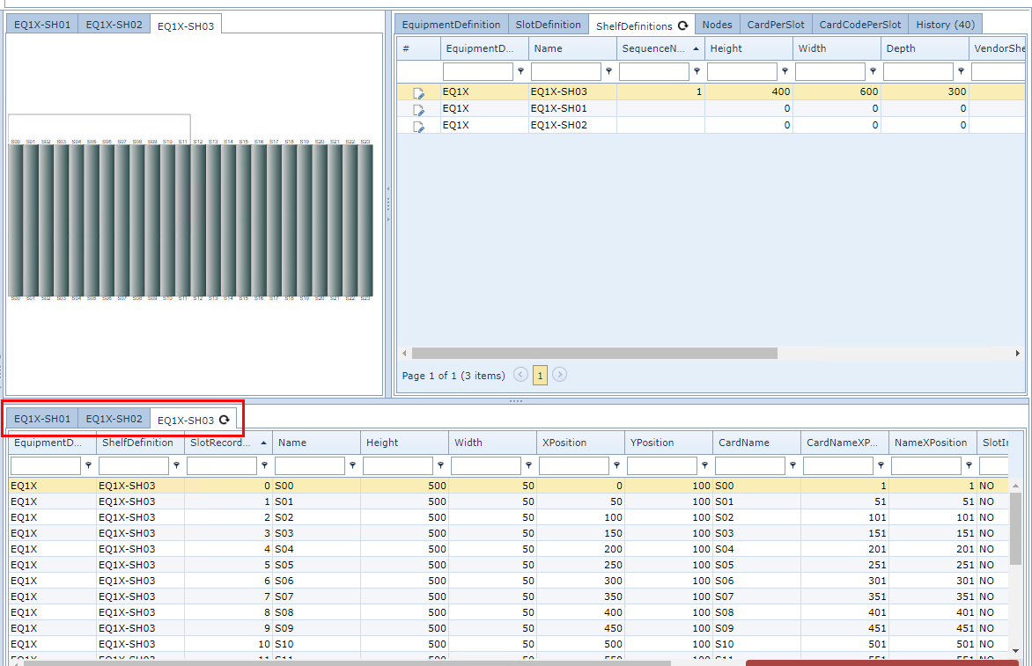Viewport: 1032px width, 666px height.
Task: Edit the EQ1X-SH02 row via pencil icon
Action: point(419,125)
